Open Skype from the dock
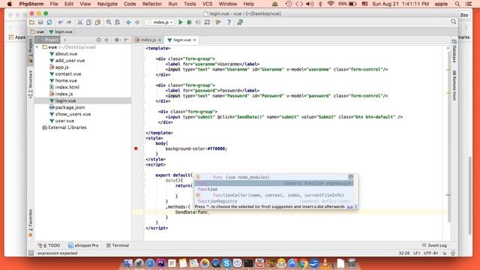The height and width of the screenshot is (270, 480). (x=226, y=263)
